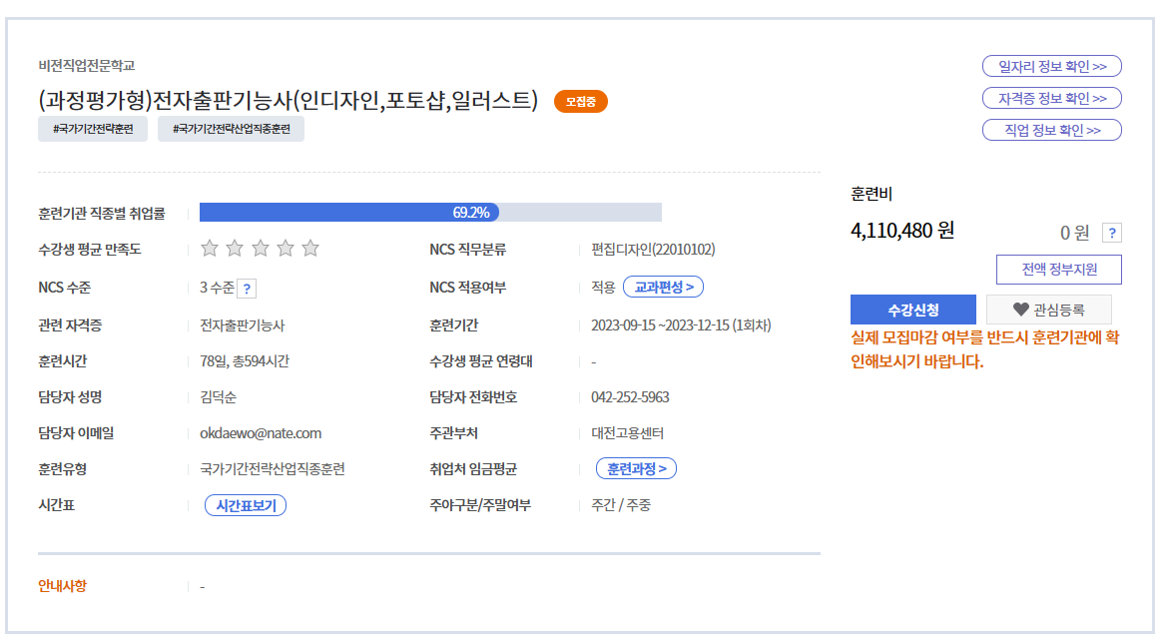Click the heart icon on 관심등록

pyautogui.click(x=1020, y=310)
